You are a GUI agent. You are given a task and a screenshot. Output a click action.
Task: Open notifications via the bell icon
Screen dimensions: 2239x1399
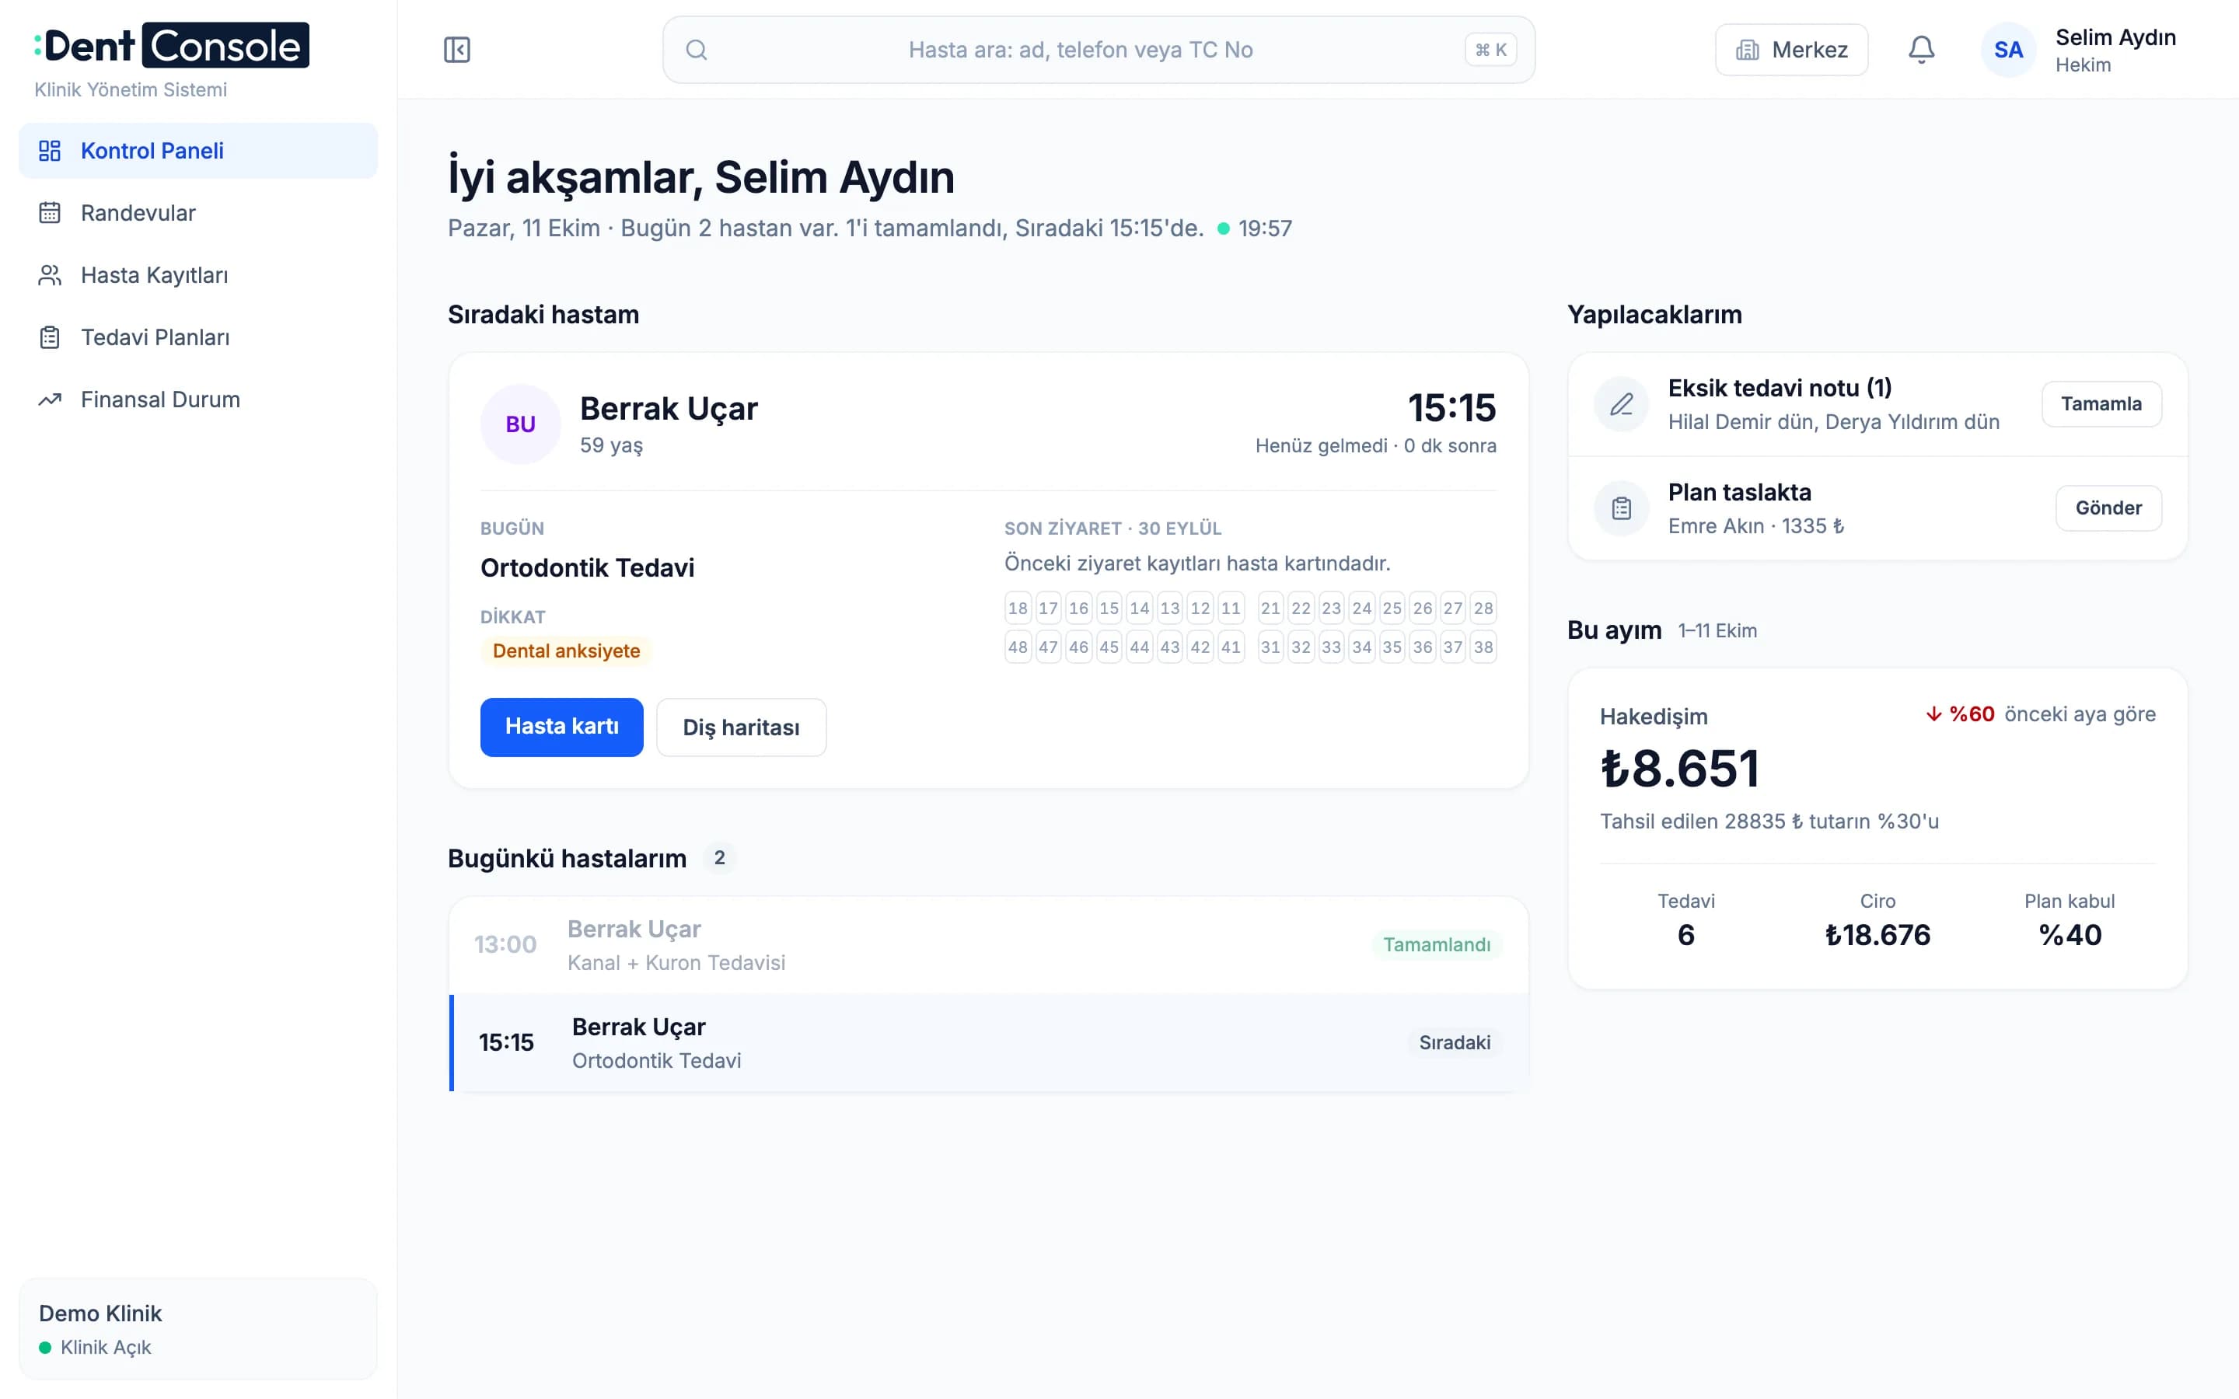tap(1922, 50)
